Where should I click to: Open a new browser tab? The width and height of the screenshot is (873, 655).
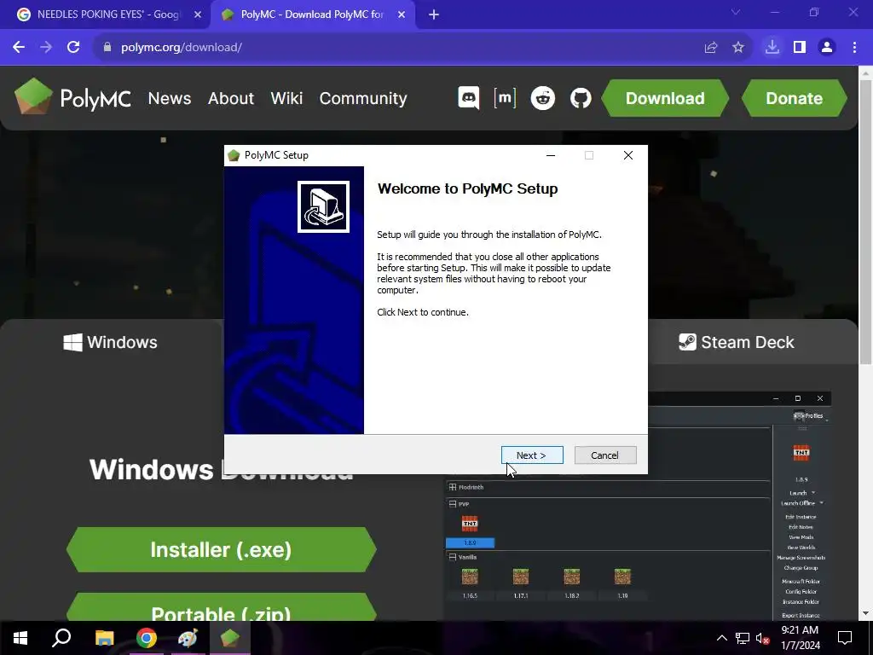(x=434, y=14)
